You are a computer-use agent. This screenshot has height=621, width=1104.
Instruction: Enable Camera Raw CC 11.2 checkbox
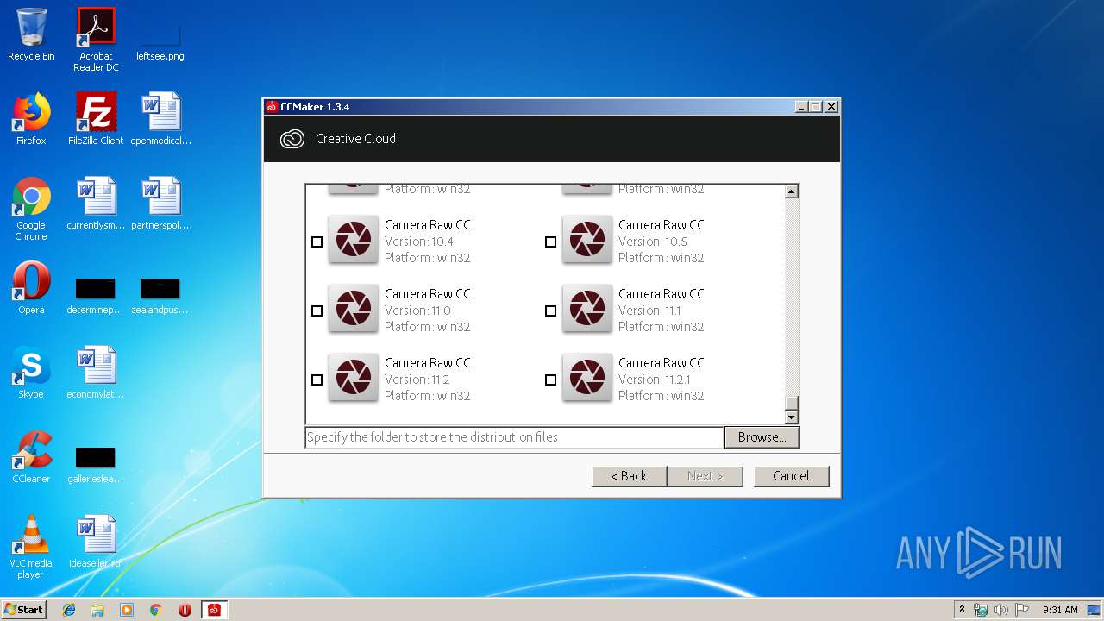coord(317,379)
